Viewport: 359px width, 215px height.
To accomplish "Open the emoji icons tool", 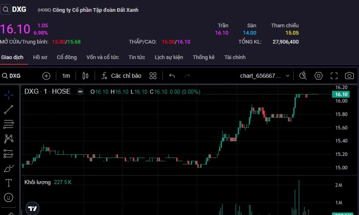I will click(x=9, y=197).
